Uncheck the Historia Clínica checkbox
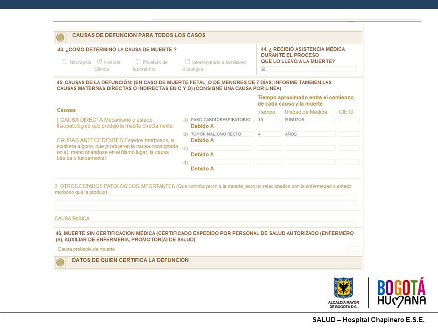438x328 pixels. click(x=99, y=61)
